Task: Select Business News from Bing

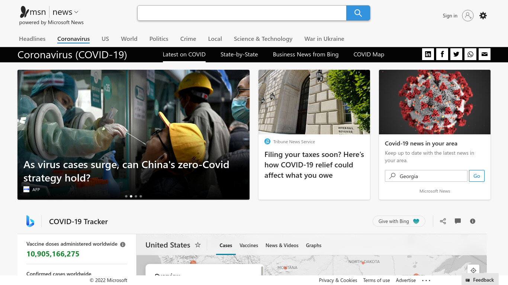Action: 306,55
